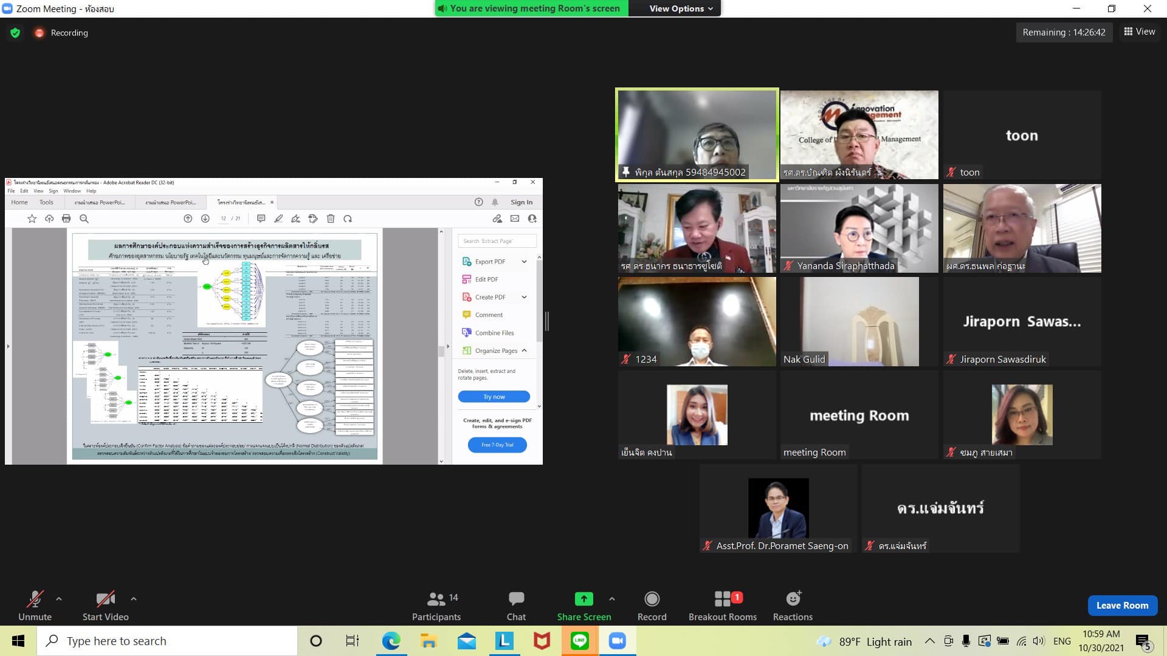This screenshot has height=656, width=1167.
Task: Click the green encryption shield icon
Action: (15, 33)
